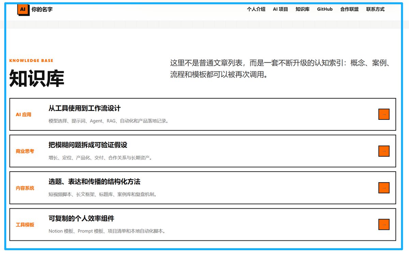Click the 把模糊问题拆成可验证假设 heading
This screenshot has width=409, height=254.
click(x=88, y=145)
